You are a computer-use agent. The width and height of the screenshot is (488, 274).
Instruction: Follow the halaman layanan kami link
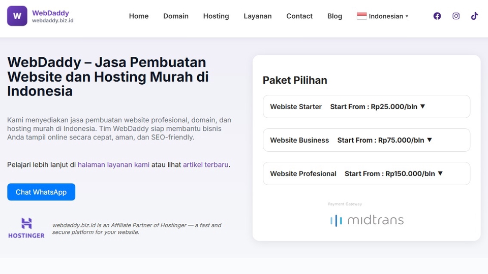coord(113,165)
